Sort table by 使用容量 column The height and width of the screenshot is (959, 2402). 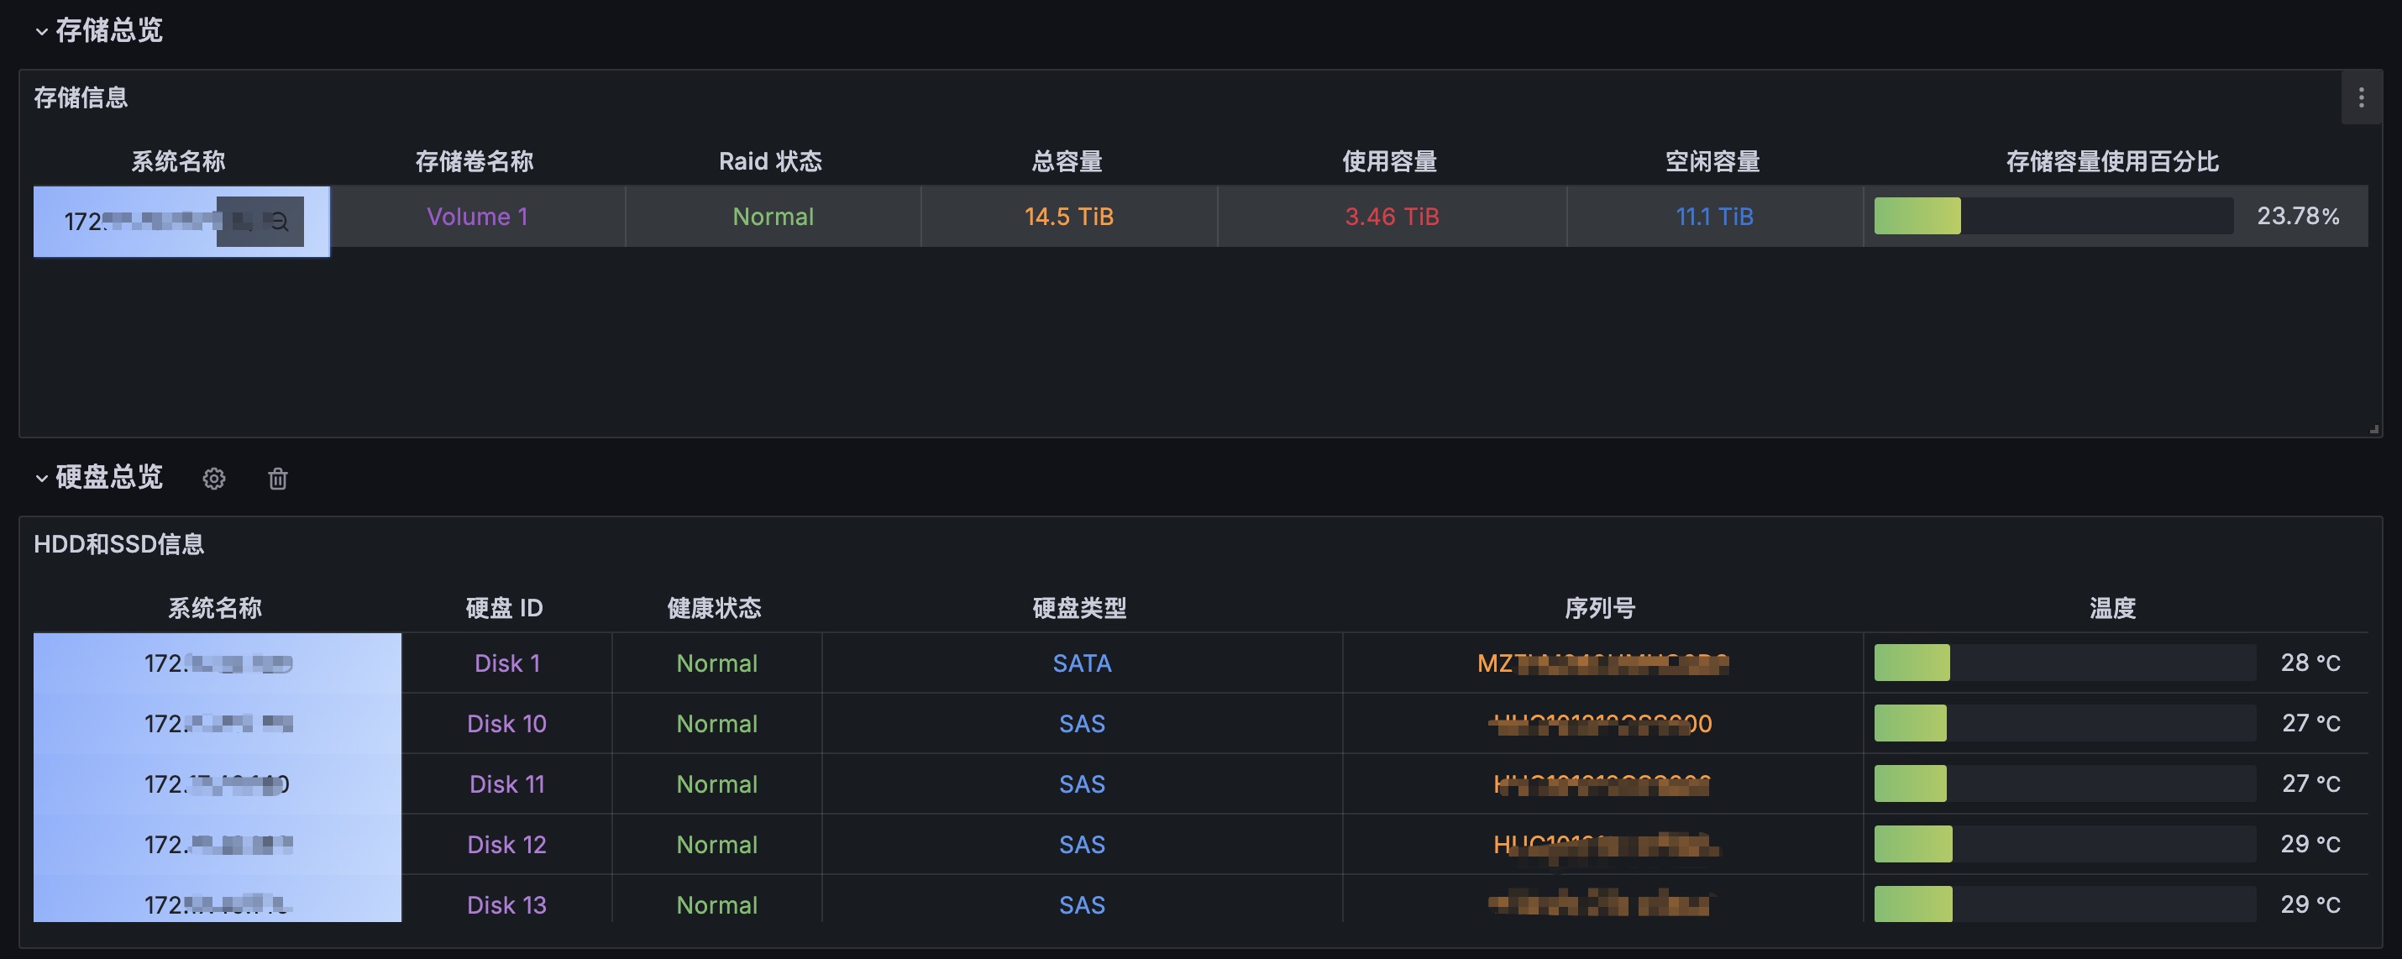(1389, 161)
